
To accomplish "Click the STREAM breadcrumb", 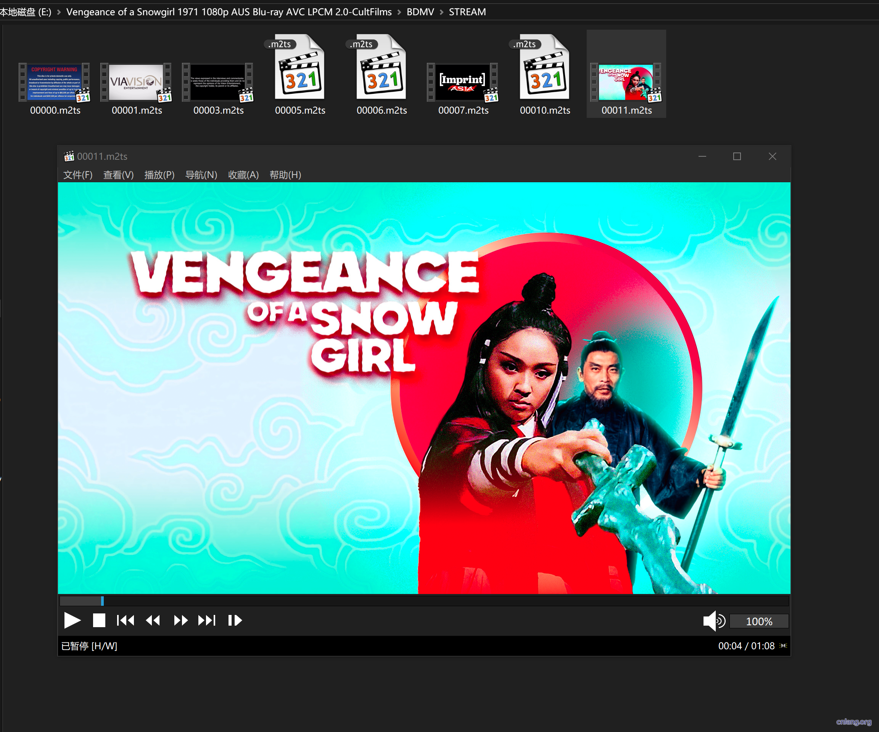I will [467, 12].
